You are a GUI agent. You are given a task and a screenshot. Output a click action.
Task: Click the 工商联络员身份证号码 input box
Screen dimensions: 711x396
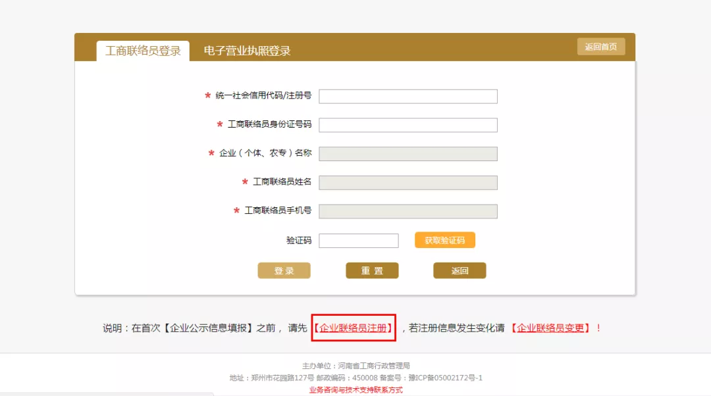pos(408,125)
